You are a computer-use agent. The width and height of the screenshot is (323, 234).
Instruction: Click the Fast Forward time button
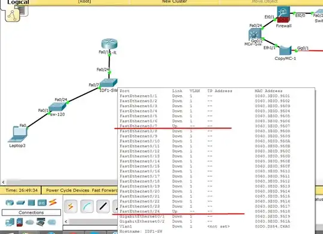pyautogui.click(x=105, y=190)
